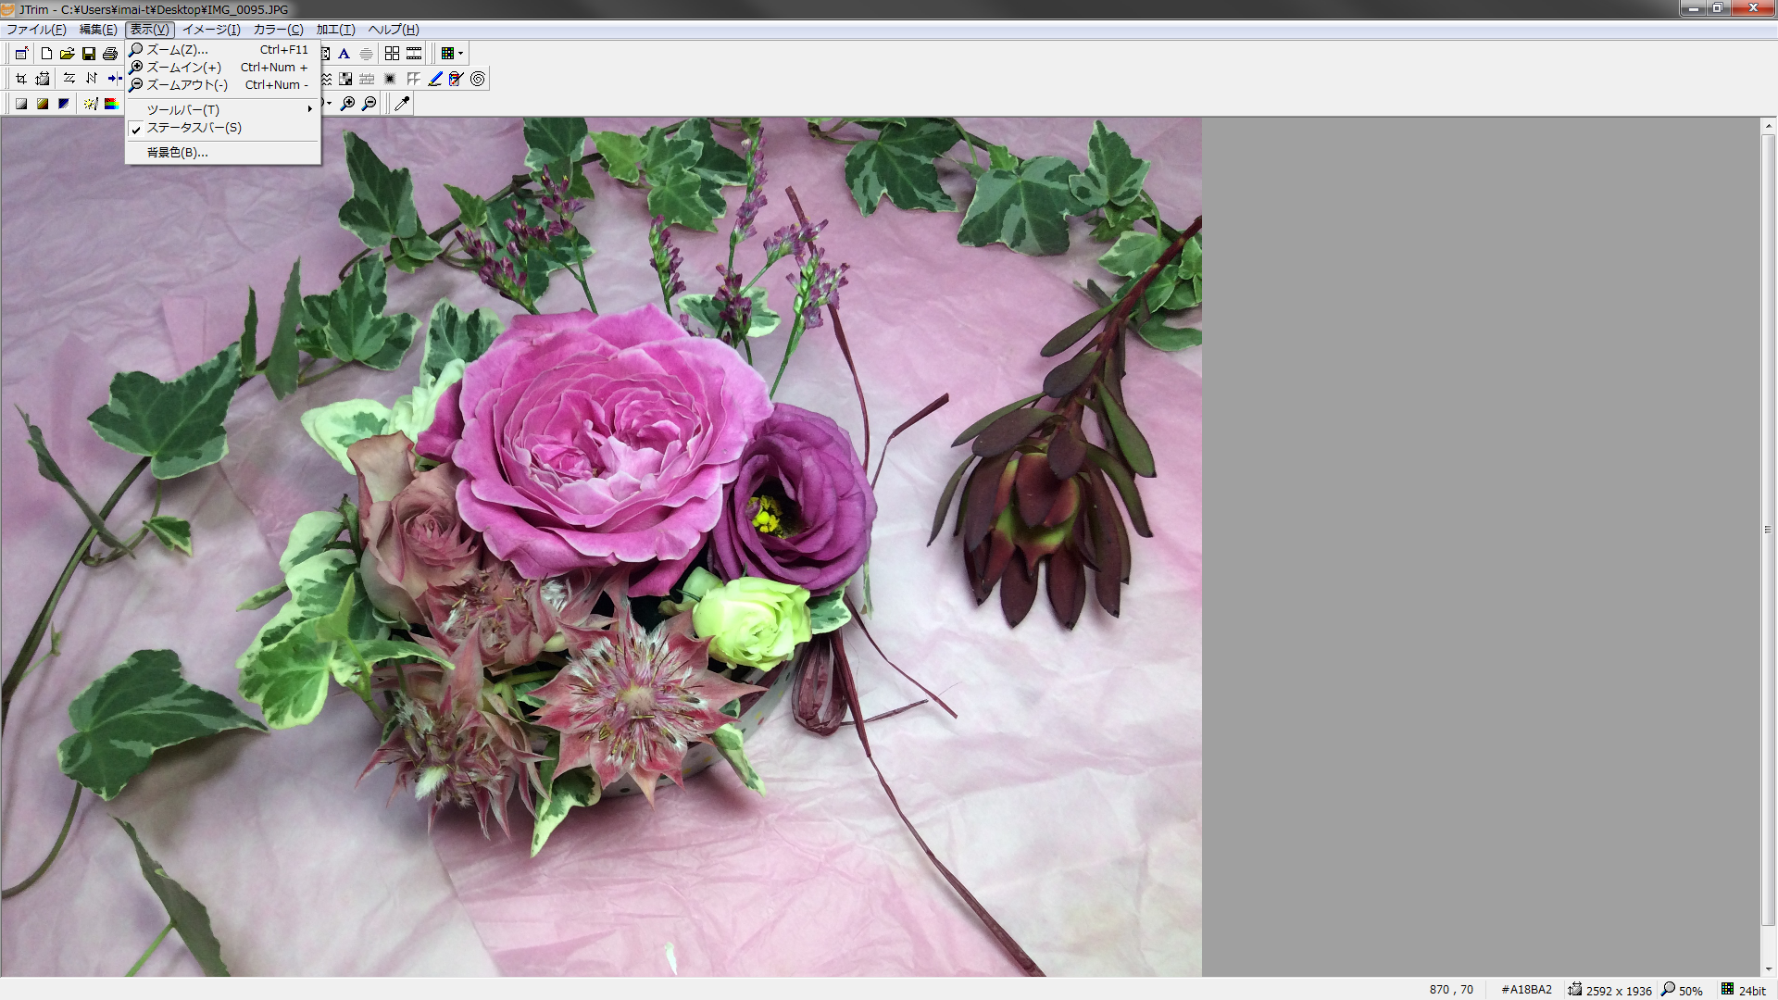Open the 加工(I) menu

click(335, 30)
